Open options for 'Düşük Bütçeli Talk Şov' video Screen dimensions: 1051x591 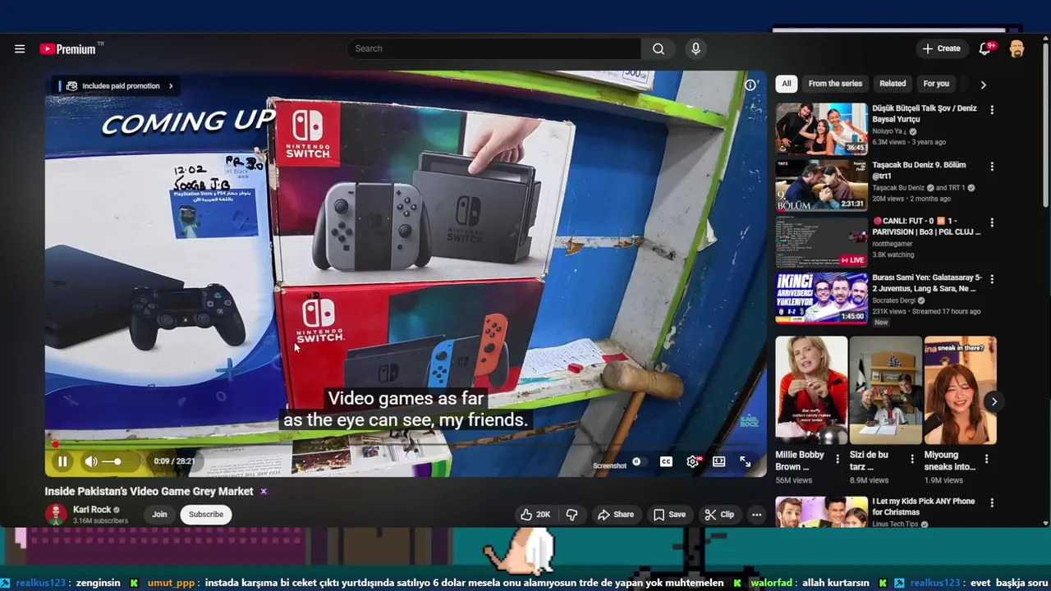coord(992,110)
